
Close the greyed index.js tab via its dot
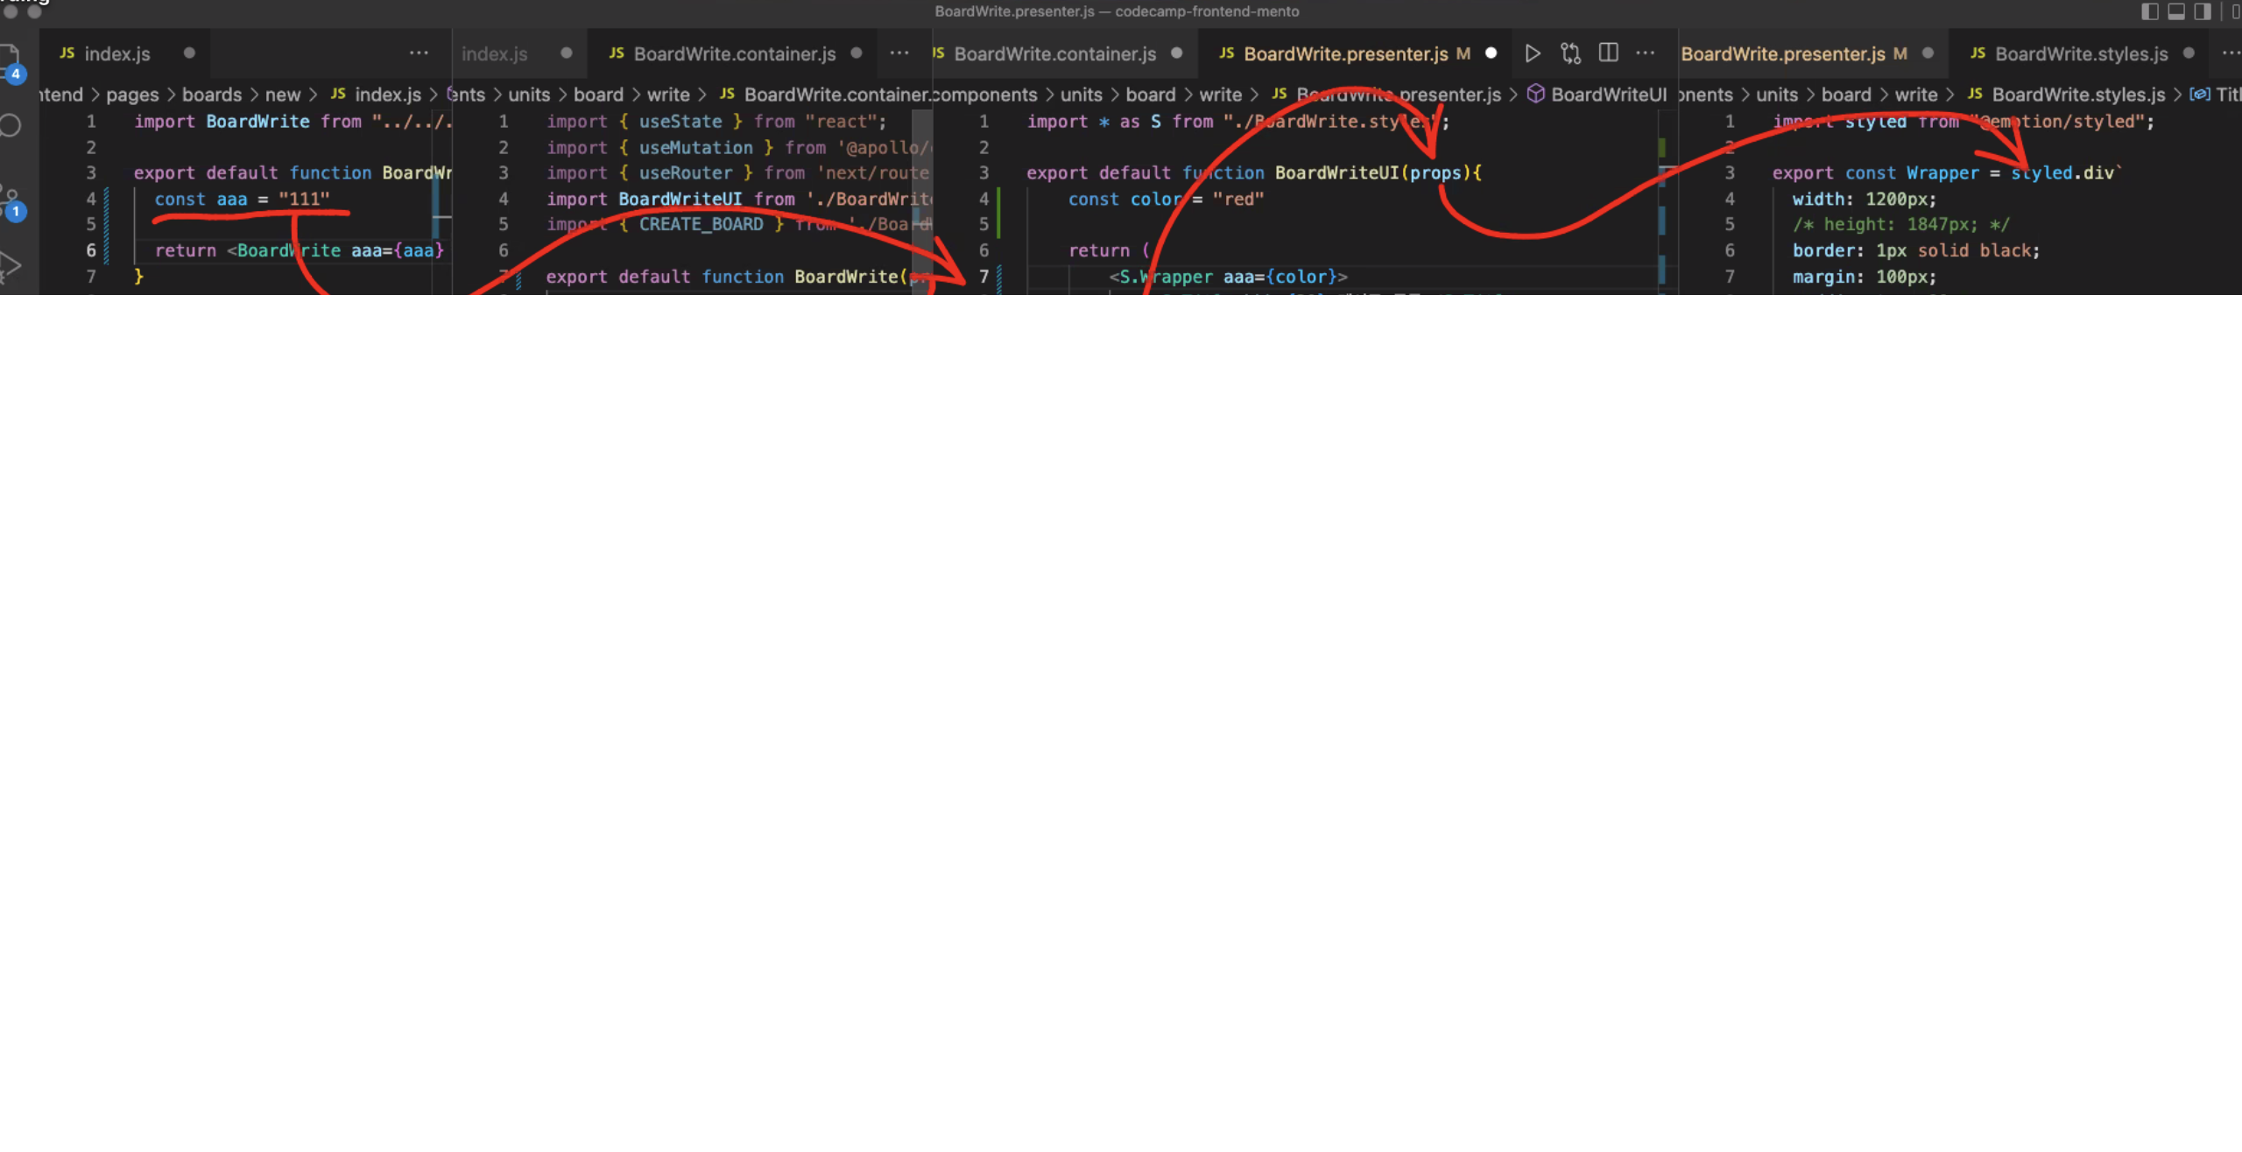[x=567, y=53]
